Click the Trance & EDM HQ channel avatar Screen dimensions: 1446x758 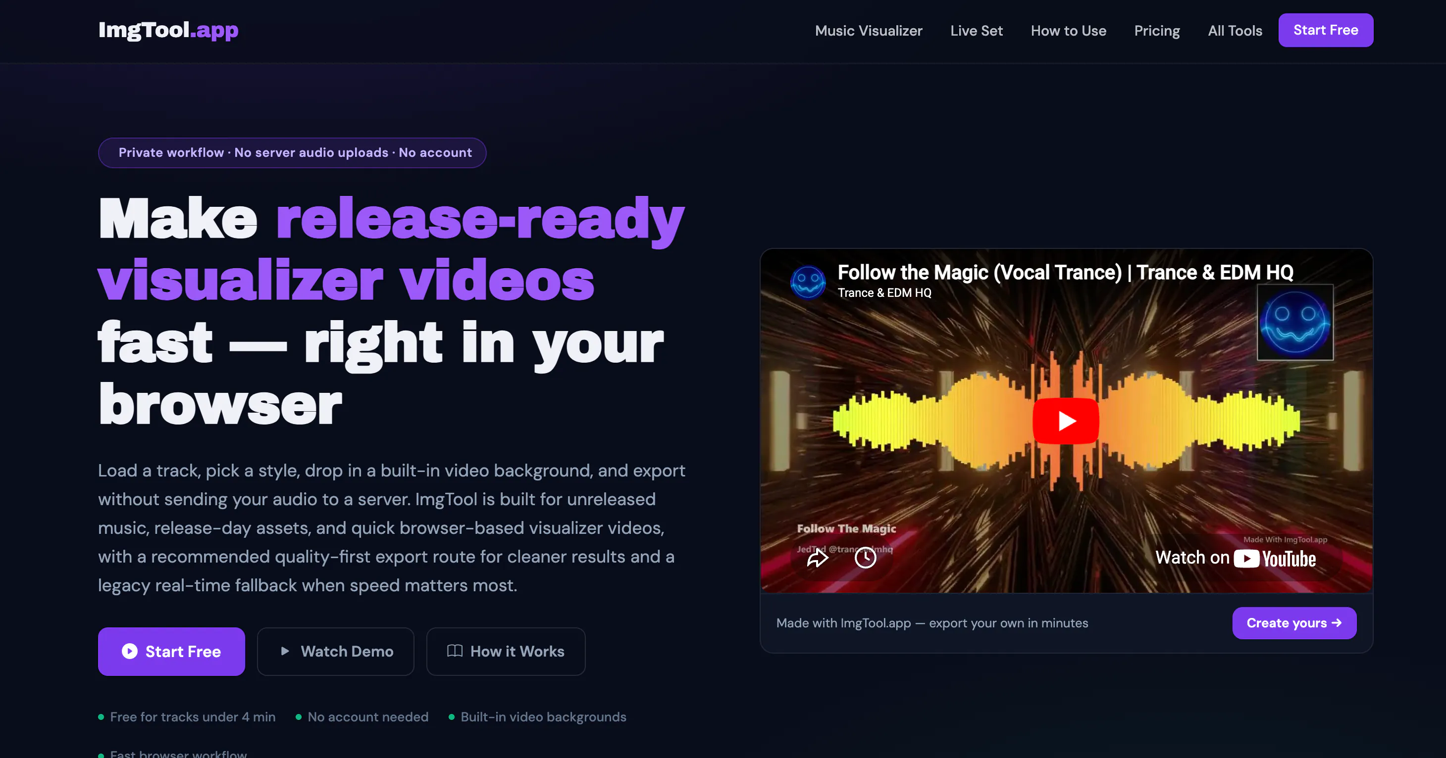808,282
